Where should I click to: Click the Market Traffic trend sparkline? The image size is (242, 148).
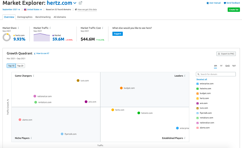coord(42,37)
